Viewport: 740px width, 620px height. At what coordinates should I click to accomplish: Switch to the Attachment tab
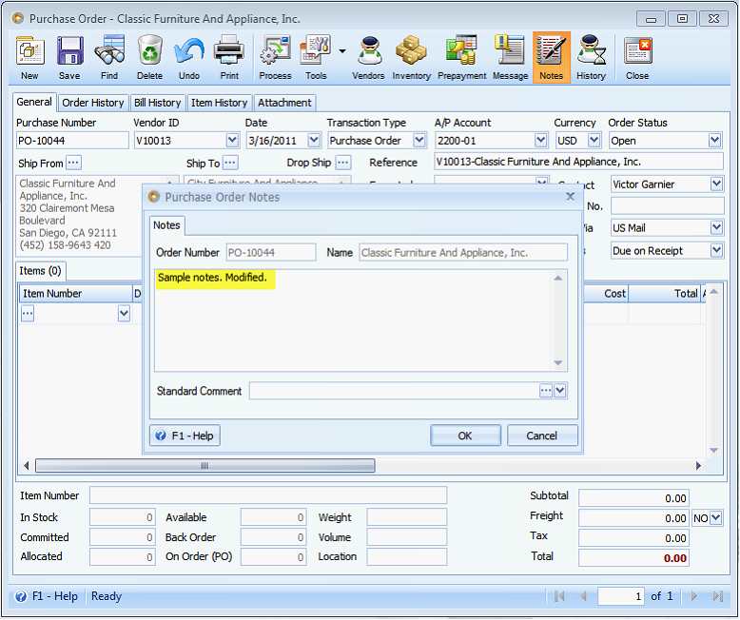284,103
